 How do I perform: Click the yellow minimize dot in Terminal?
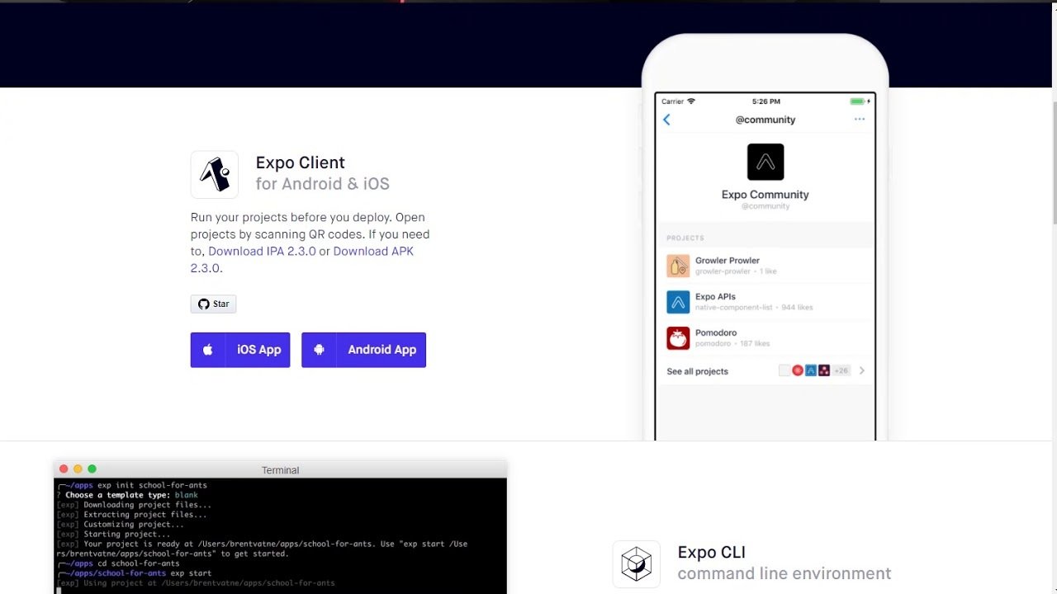(78, 469)
